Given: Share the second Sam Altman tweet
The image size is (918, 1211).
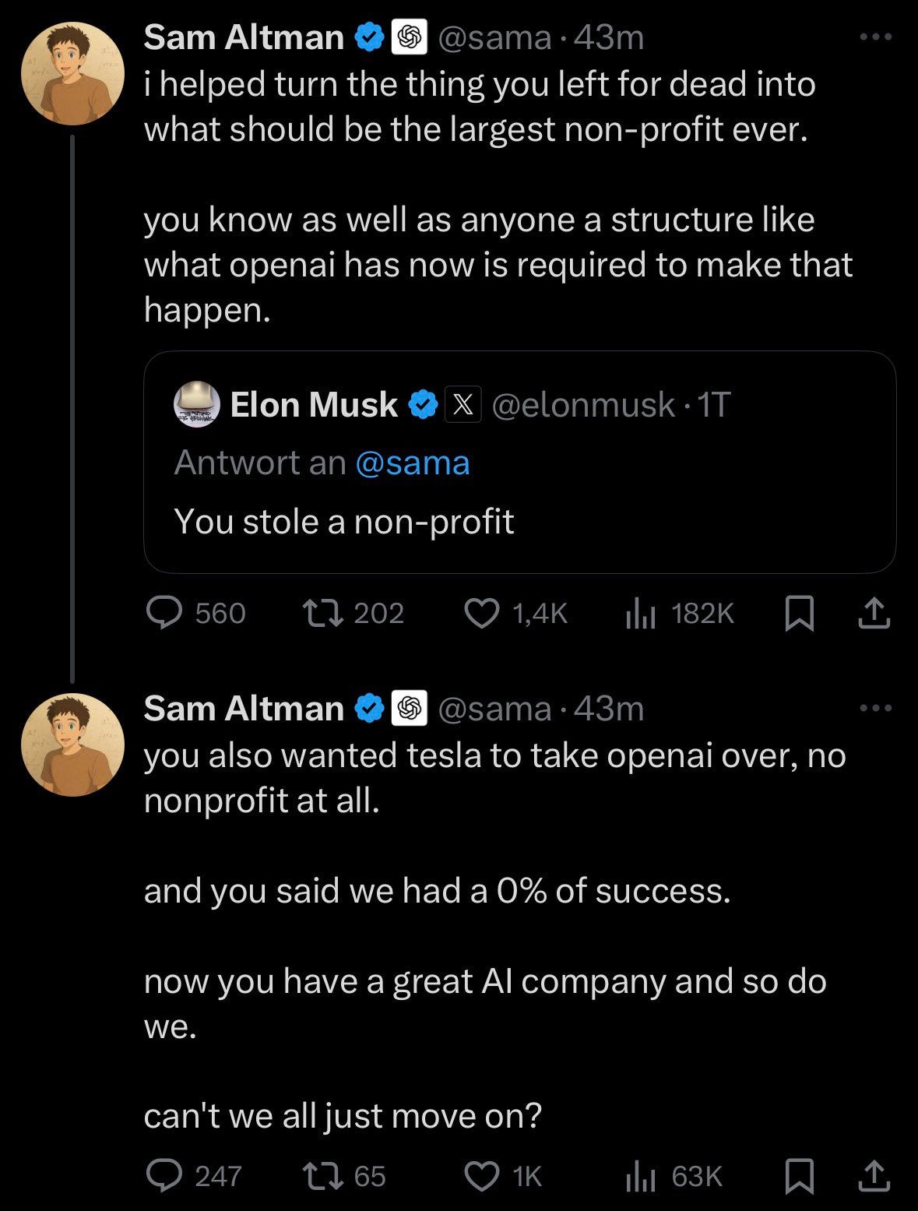Looking at the screenshot, I should [x=874, y=1176].
